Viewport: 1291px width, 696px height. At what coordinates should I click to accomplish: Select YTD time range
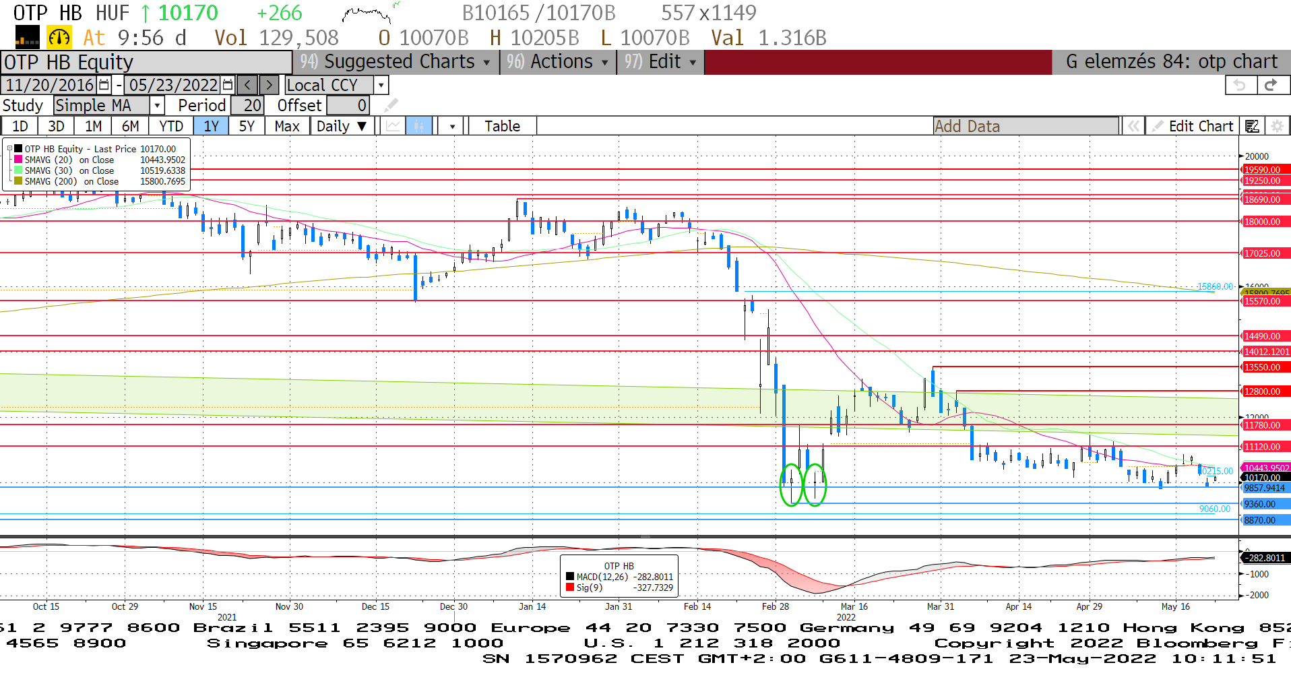[171, 126]
